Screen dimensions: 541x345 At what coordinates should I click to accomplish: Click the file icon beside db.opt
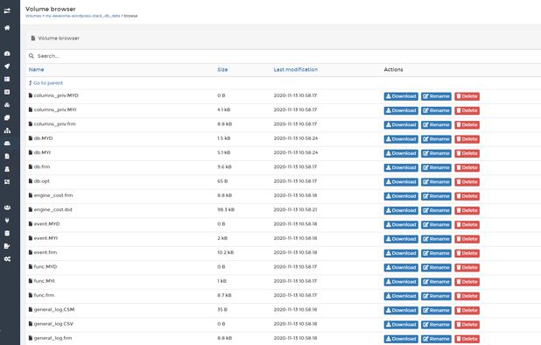point(31,181)
